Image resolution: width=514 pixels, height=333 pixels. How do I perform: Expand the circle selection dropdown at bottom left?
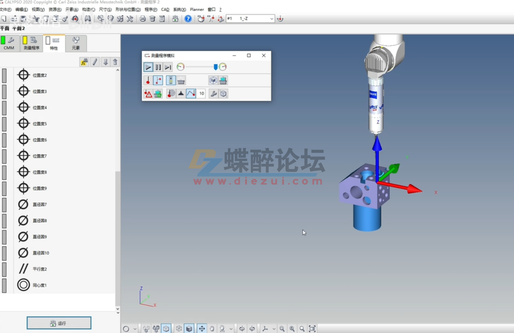click(134, 328)
